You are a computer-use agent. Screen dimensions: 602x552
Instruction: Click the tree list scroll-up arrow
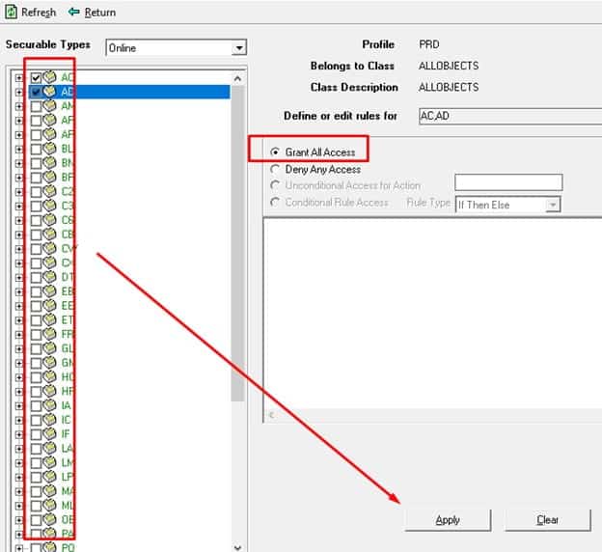237,79
